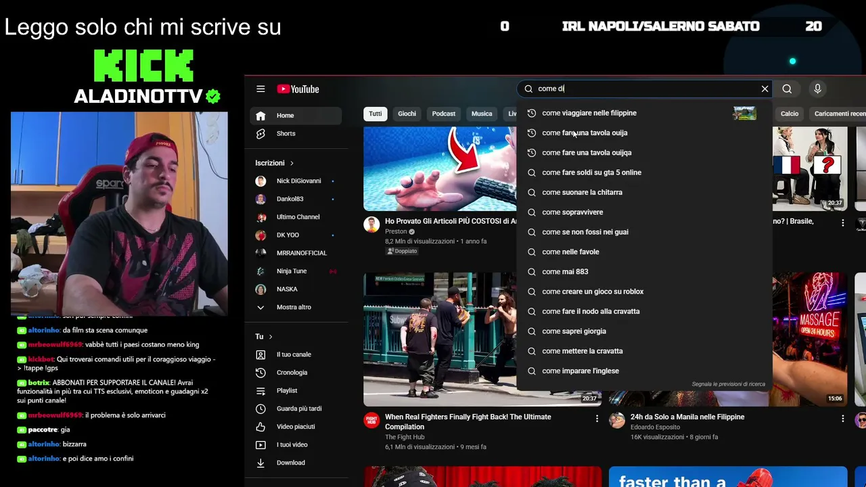Select the 'Musica' filter chip
This screenshot has width=866, height=487.
482,114
